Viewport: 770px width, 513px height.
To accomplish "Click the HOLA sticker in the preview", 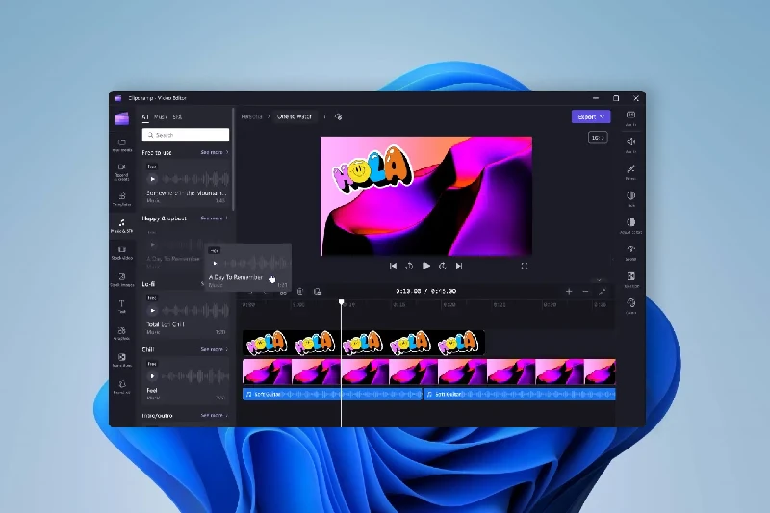I will [x=372, y=169].
